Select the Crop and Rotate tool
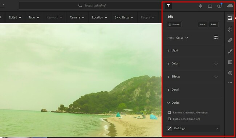 pos(230,29)
